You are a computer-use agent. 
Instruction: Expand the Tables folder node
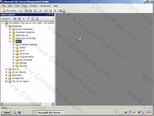[13, 48]
